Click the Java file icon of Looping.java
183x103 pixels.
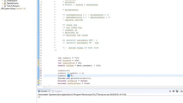coord(5,1)
